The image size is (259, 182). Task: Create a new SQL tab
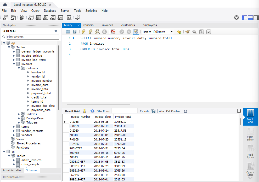click(5, 17)
